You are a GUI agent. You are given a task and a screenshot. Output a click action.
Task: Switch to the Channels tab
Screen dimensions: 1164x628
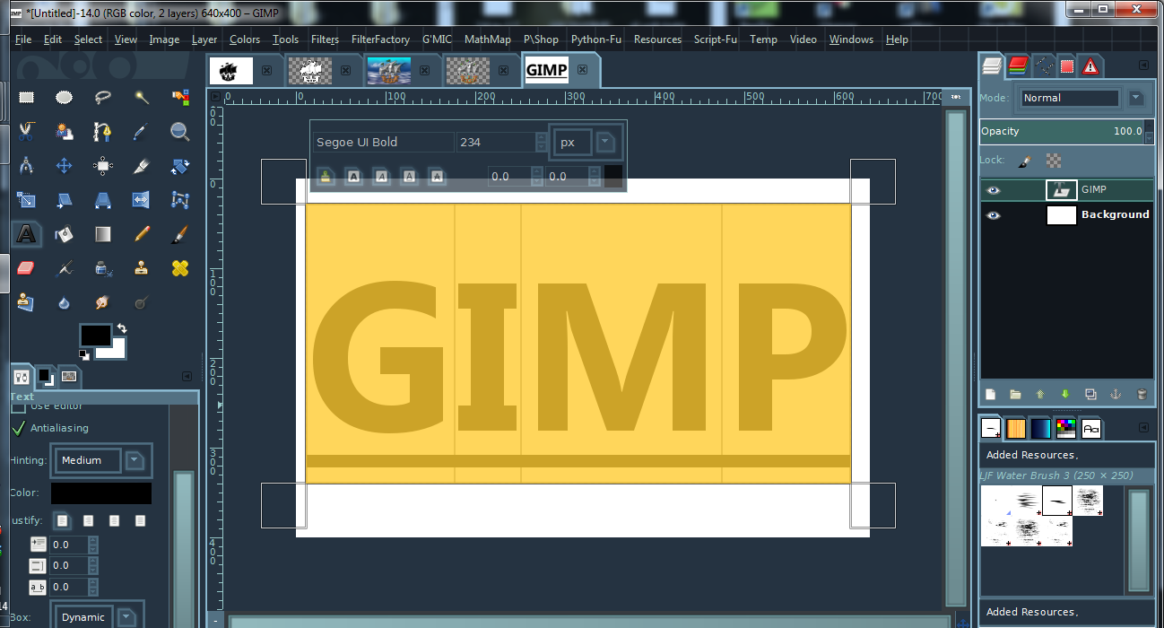pos(1018,65)
